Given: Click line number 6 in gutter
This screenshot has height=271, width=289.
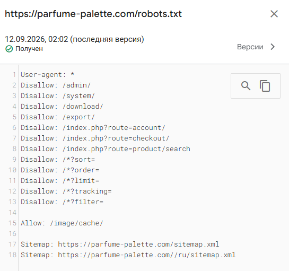Looking at the screenshot, I should 14,128.
